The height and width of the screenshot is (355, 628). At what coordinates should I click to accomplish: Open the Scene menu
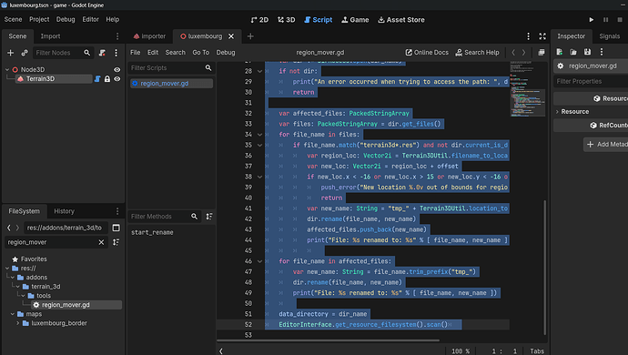tap(14, 19)
